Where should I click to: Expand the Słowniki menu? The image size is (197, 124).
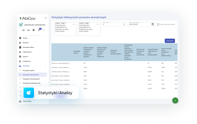[x=26, y=43]
